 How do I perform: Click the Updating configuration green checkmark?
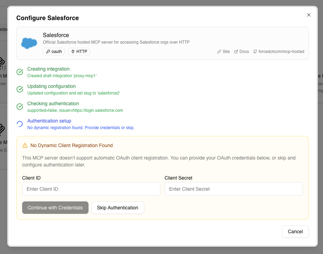click(20, 89)
